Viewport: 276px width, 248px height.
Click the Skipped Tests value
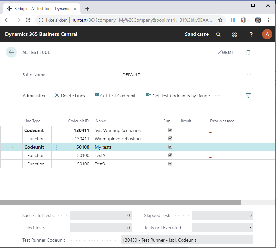point(223,215)
